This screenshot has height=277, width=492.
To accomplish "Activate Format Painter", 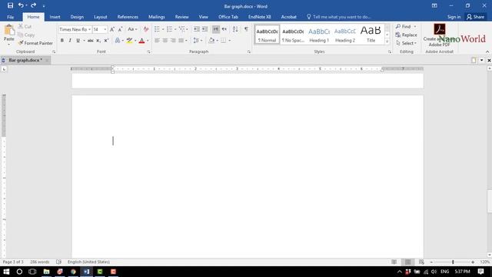I will pyautogui.click(x=35, y=43).
